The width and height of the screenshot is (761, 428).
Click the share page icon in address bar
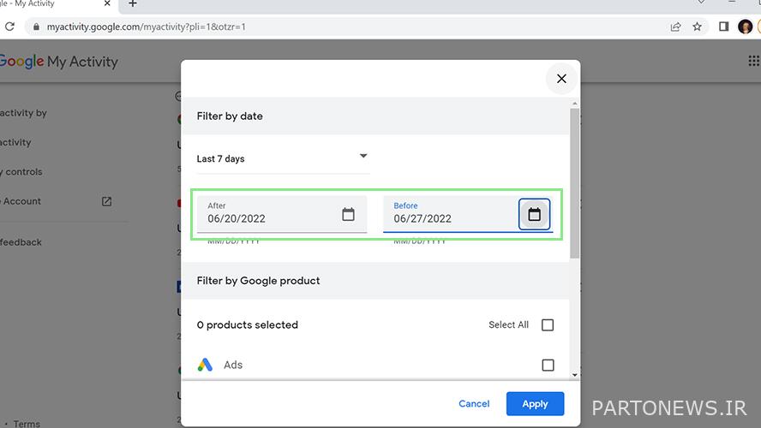click(x=675, y=27)
